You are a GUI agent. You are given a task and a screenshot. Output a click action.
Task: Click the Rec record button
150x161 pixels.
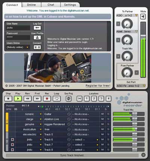(47, 99)
